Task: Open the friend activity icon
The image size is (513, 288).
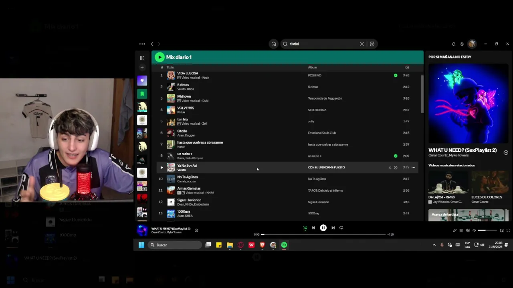Action: click(x=462, y=44)
